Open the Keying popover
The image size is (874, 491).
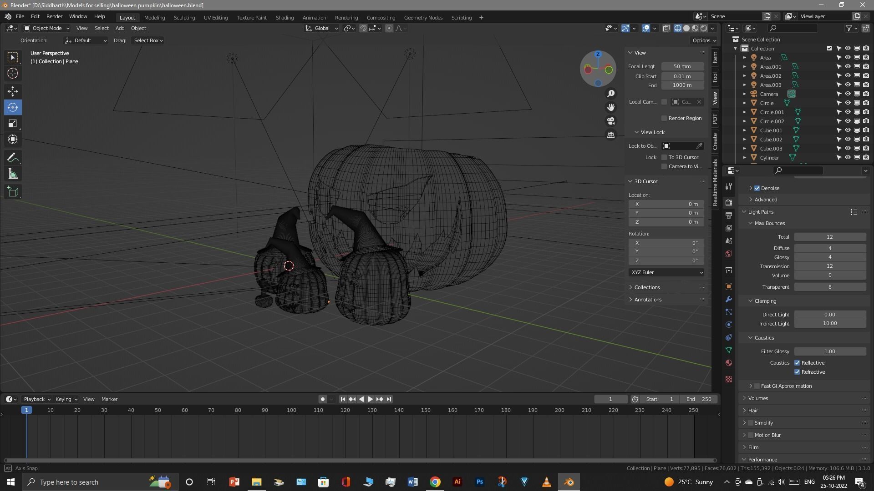[x=66, y=399]
